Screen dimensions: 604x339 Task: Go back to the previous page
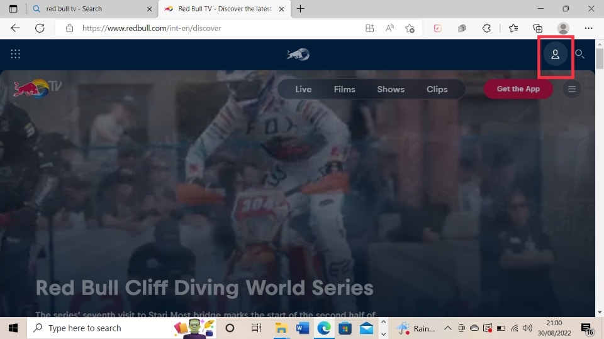pyautogui.click(x=15, y=28)
